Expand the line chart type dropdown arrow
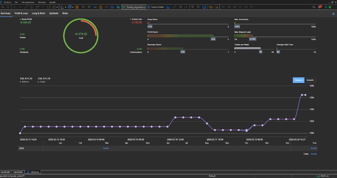This screenshot has width=337, height=178. tap(65, 7)
